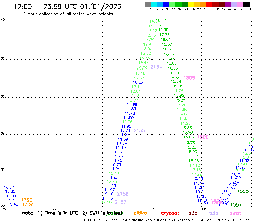Click the wave height value 12.77
254x223 pixels.
[133, 100]
